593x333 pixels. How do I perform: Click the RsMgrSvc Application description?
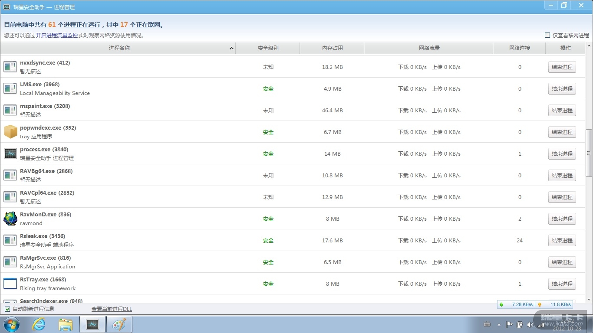pyautogui.click(x=47, y=267)
